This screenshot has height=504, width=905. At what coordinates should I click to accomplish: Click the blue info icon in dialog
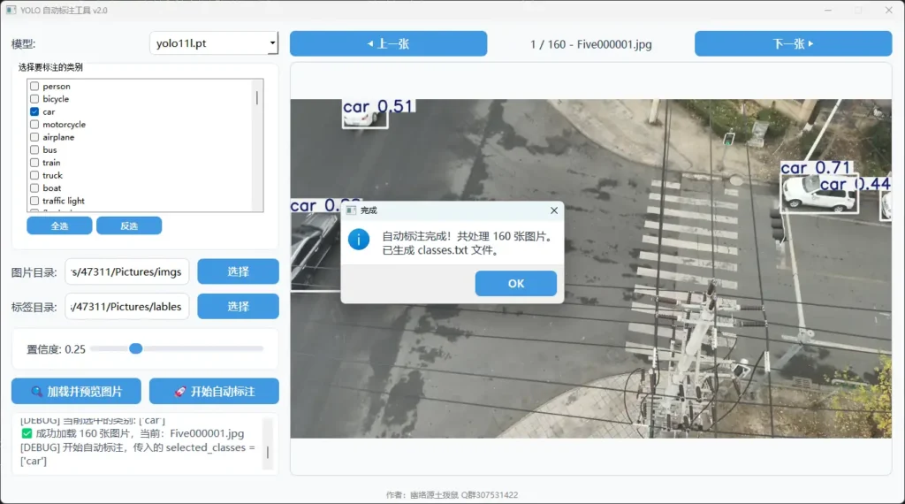pyautogui.click(x=359, y=240)
